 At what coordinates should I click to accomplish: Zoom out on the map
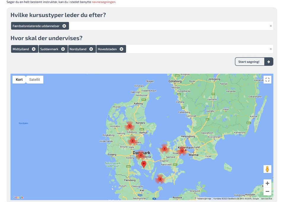pos(268,191)
